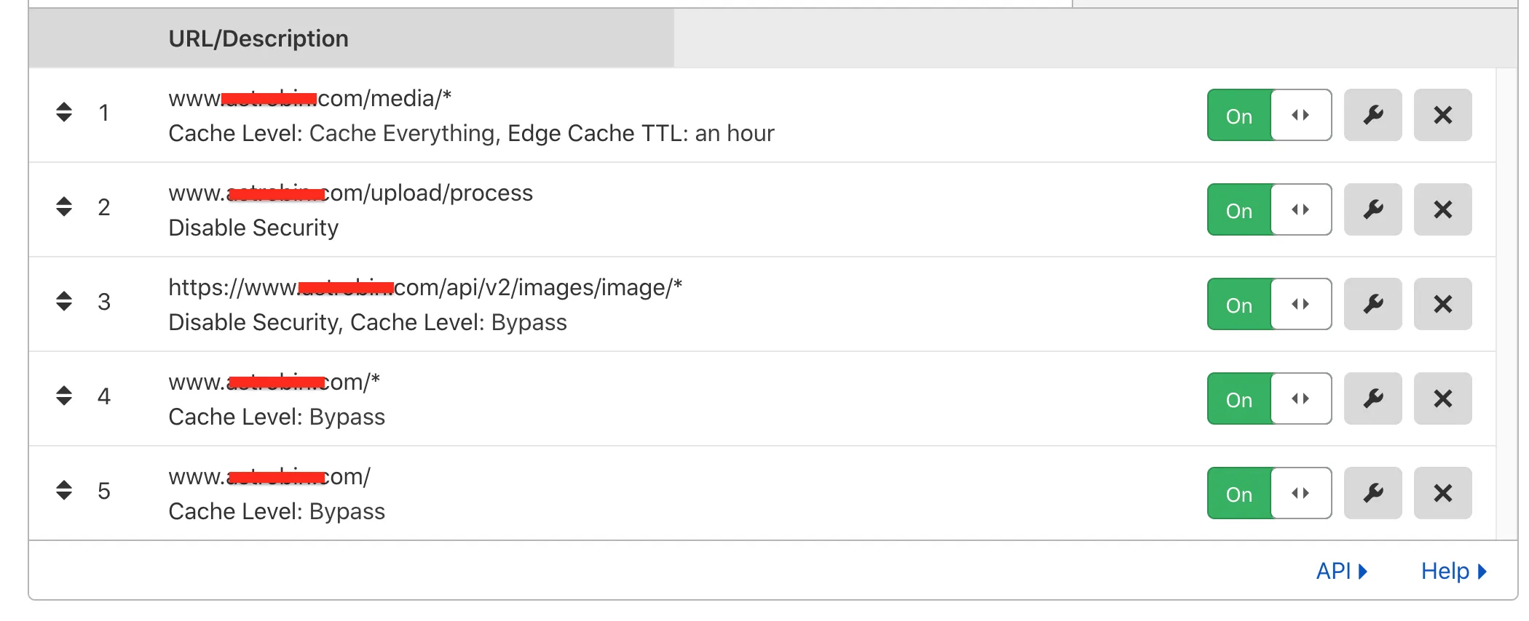Delete page rule 5 with X icon
Screen dimensions: 1529x621
pyautogui.click(x=1442, y=493)
